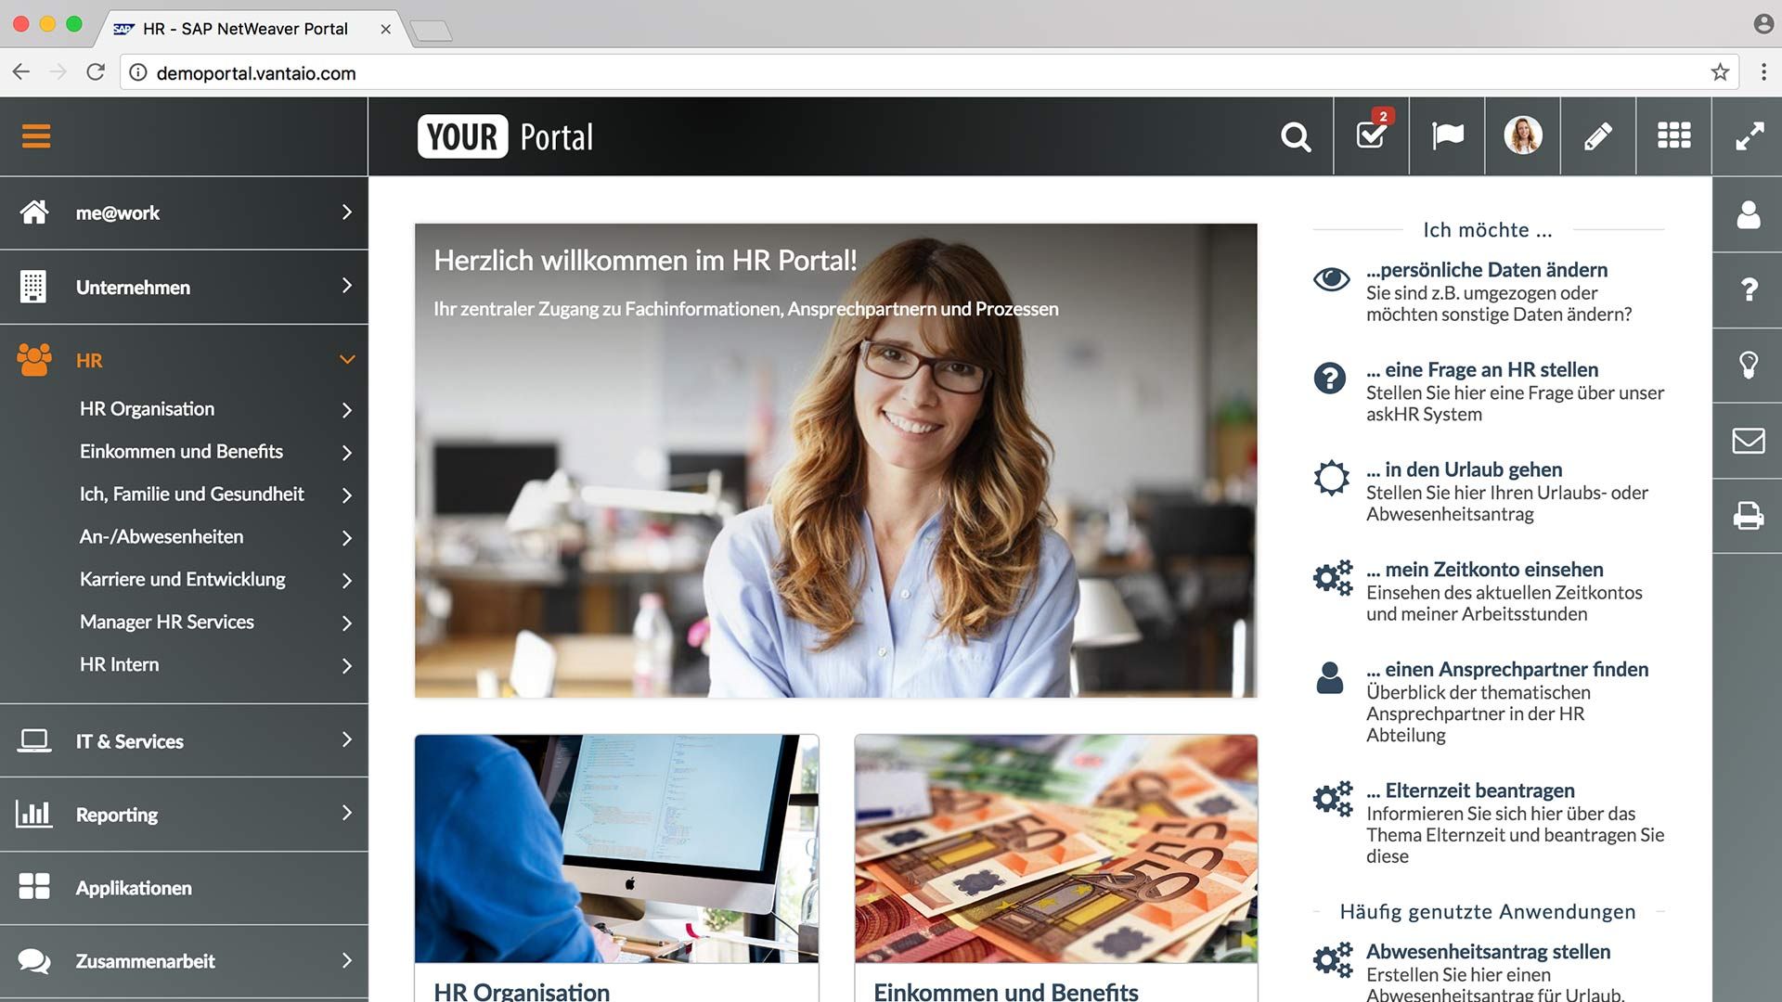
Task: Click the search icon in the top bar
Action: click(x=1294, y=137)
